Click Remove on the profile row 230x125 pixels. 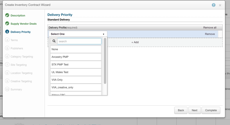coord(210,34)
